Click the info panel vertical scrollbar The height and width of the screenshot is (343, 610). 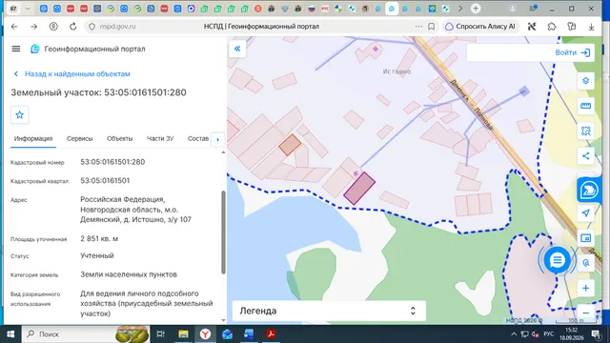223,232
